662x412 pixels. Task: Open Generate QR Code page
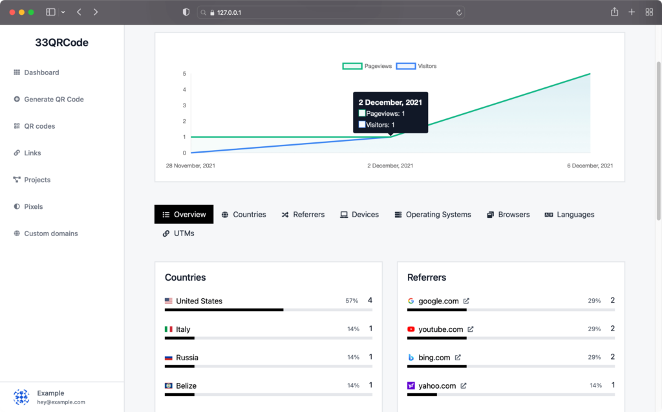coord(54,100)
